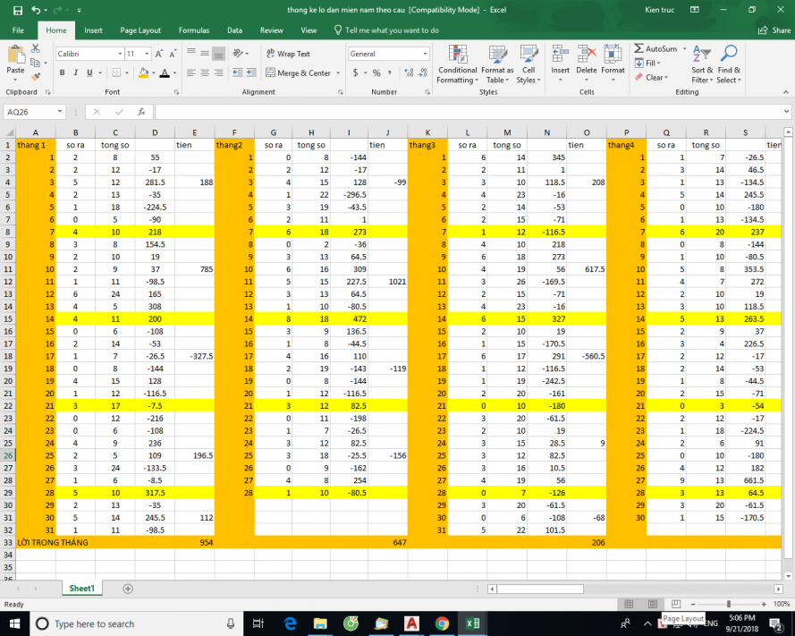Screen dimensions: 795x636
Task: Switch to the Insert tab
Action: (x=93, y=30)
